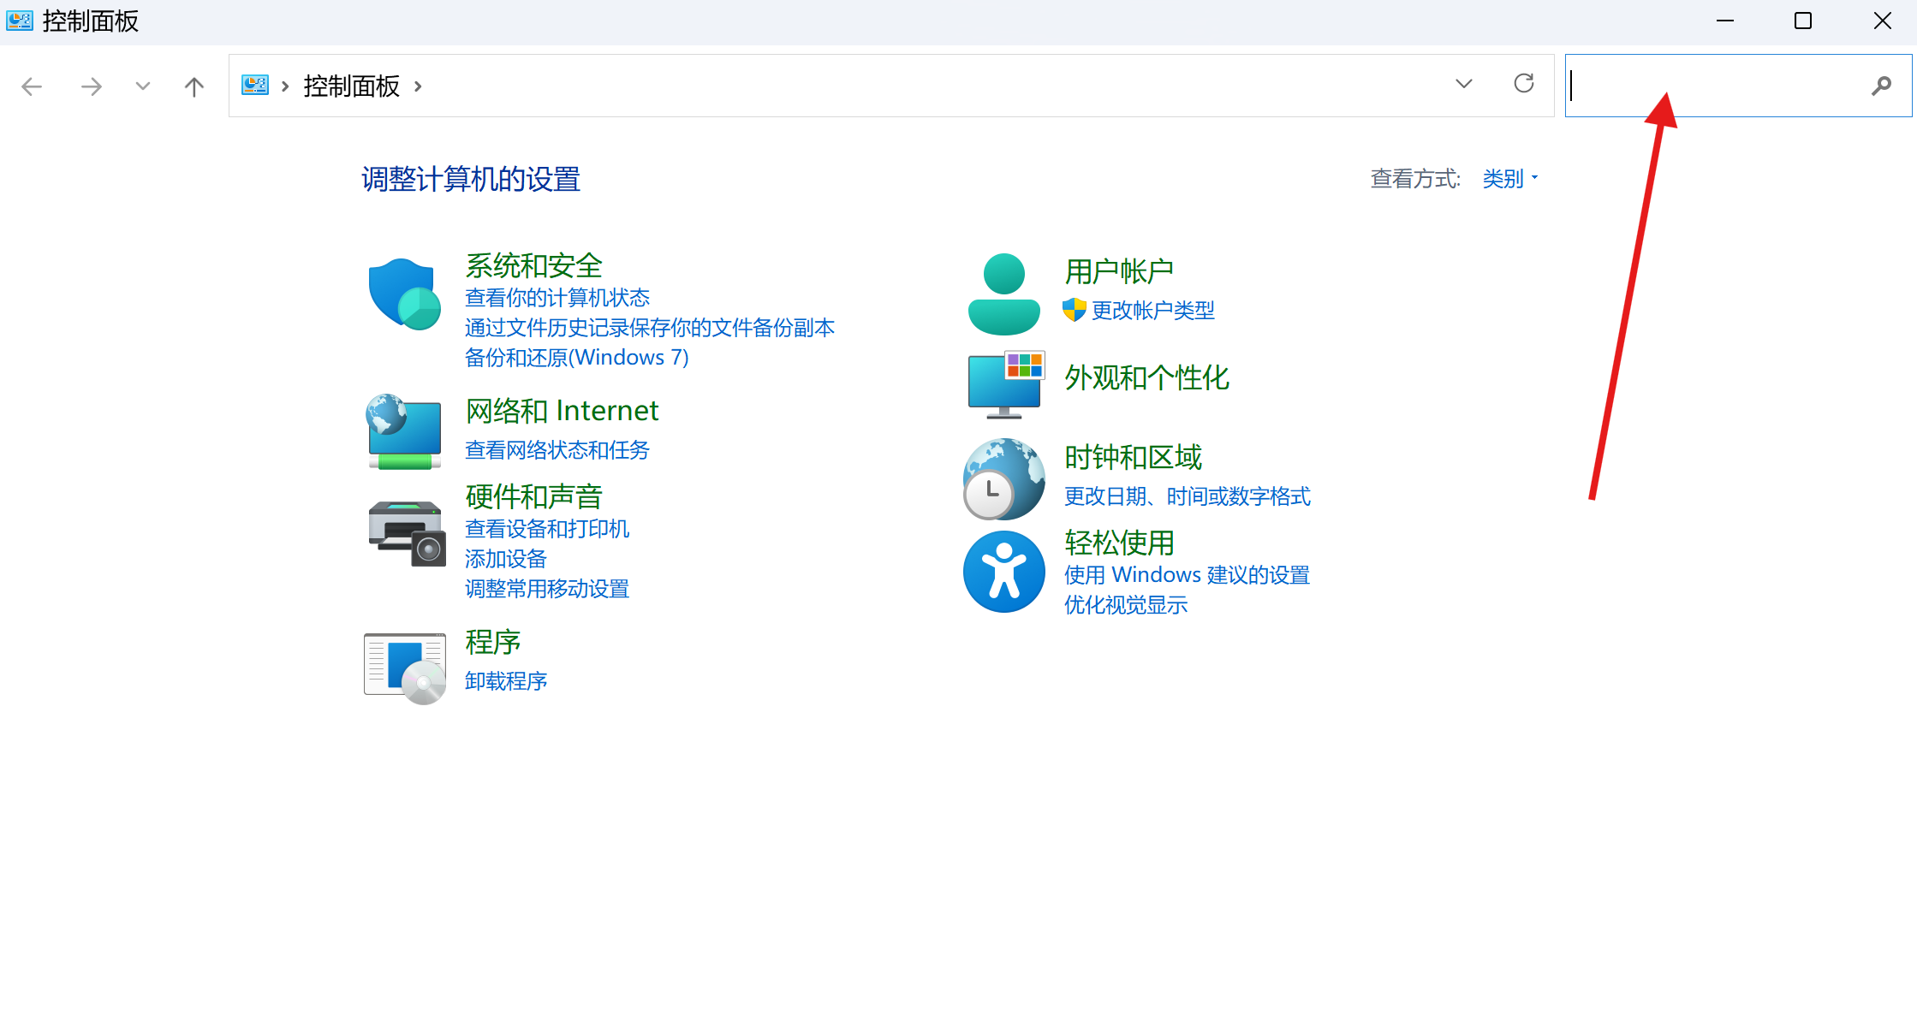The image size is (1917, 1009).
Task: Click the search magnifier icon
Action: [x=1881, y=86]
